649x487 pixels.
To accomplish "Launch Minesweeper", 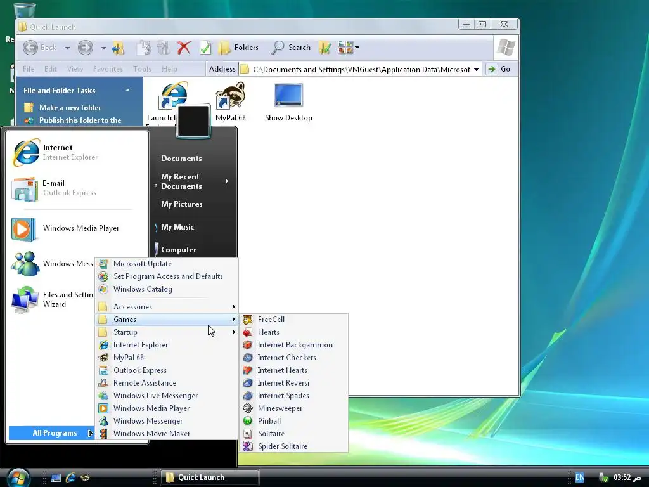I will pyautogui.click(x=294, y=408).
